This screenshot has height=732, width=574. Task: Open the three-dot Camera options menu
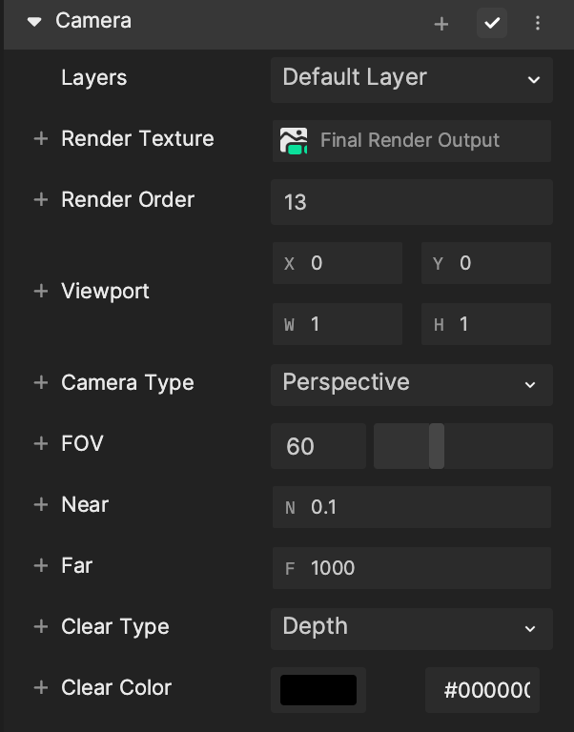coord(538,23)
